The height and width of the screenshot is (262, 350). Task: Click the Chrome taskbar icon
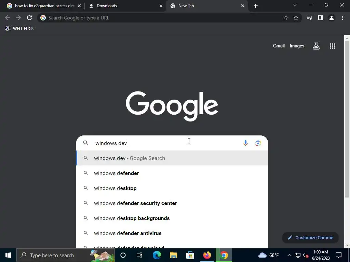pyautogui.click(x=224, y=255)
